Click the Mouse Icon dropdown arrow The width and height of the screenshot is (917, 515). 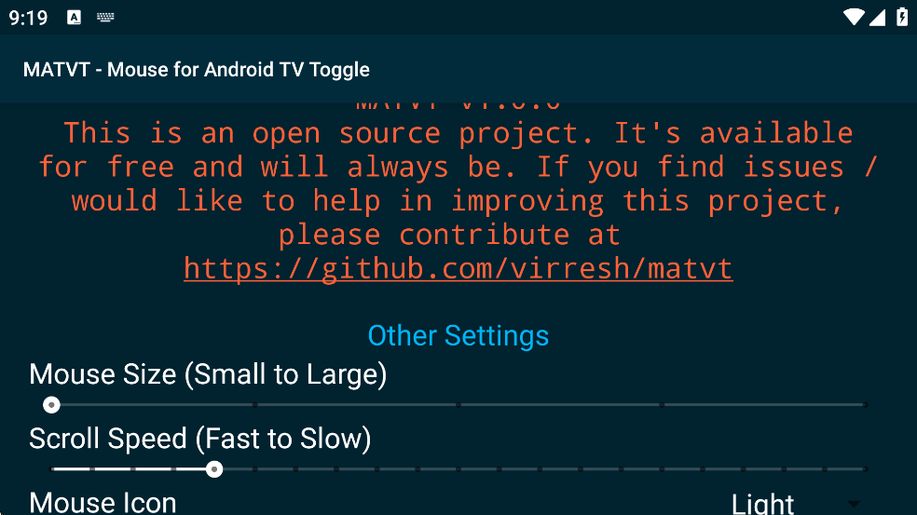tap(854, 504)
